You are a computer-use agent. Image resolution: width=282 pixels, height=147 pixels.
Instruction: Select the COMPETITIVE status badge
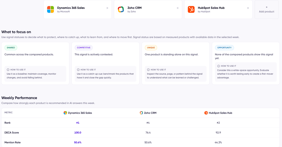coord(84,48)
